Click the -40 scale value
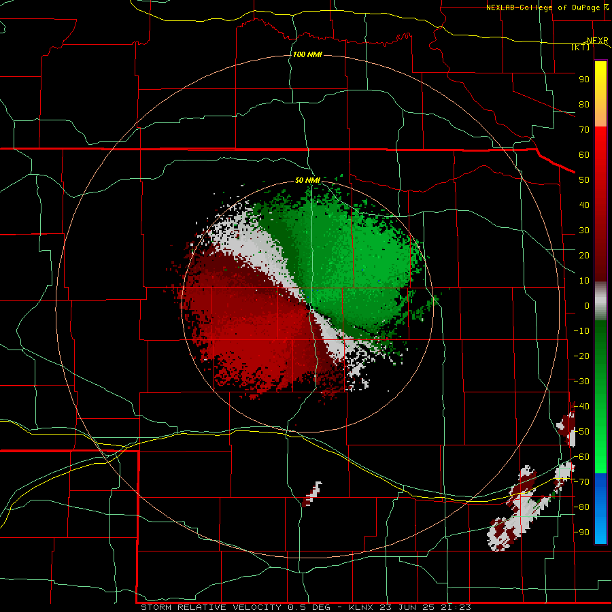The image size is (612, 612). pyautogui.click(x=581, y=407)
